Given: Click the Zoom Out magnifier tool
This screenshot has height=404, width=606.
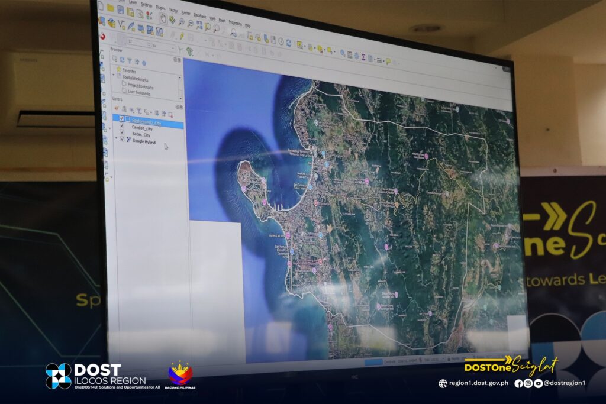Looking at the screenshot, I should pyautogui.click(x=190, y=23).
